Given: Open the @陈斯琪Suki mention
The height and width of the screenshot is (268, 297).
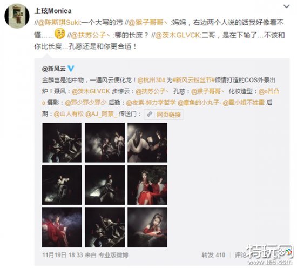Looking at the screenshot, I should (x=59, y=23).
